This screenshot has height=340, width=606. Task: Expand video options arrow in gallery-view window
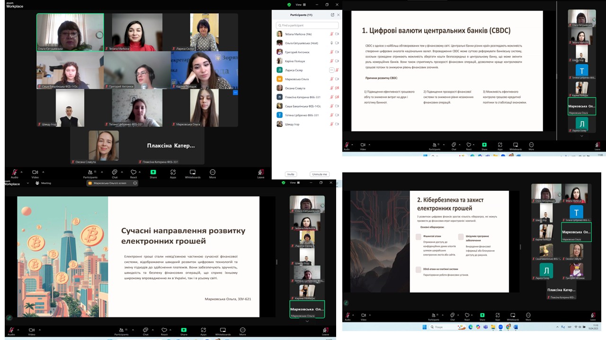pyautogui.click(x=43, y=171)
